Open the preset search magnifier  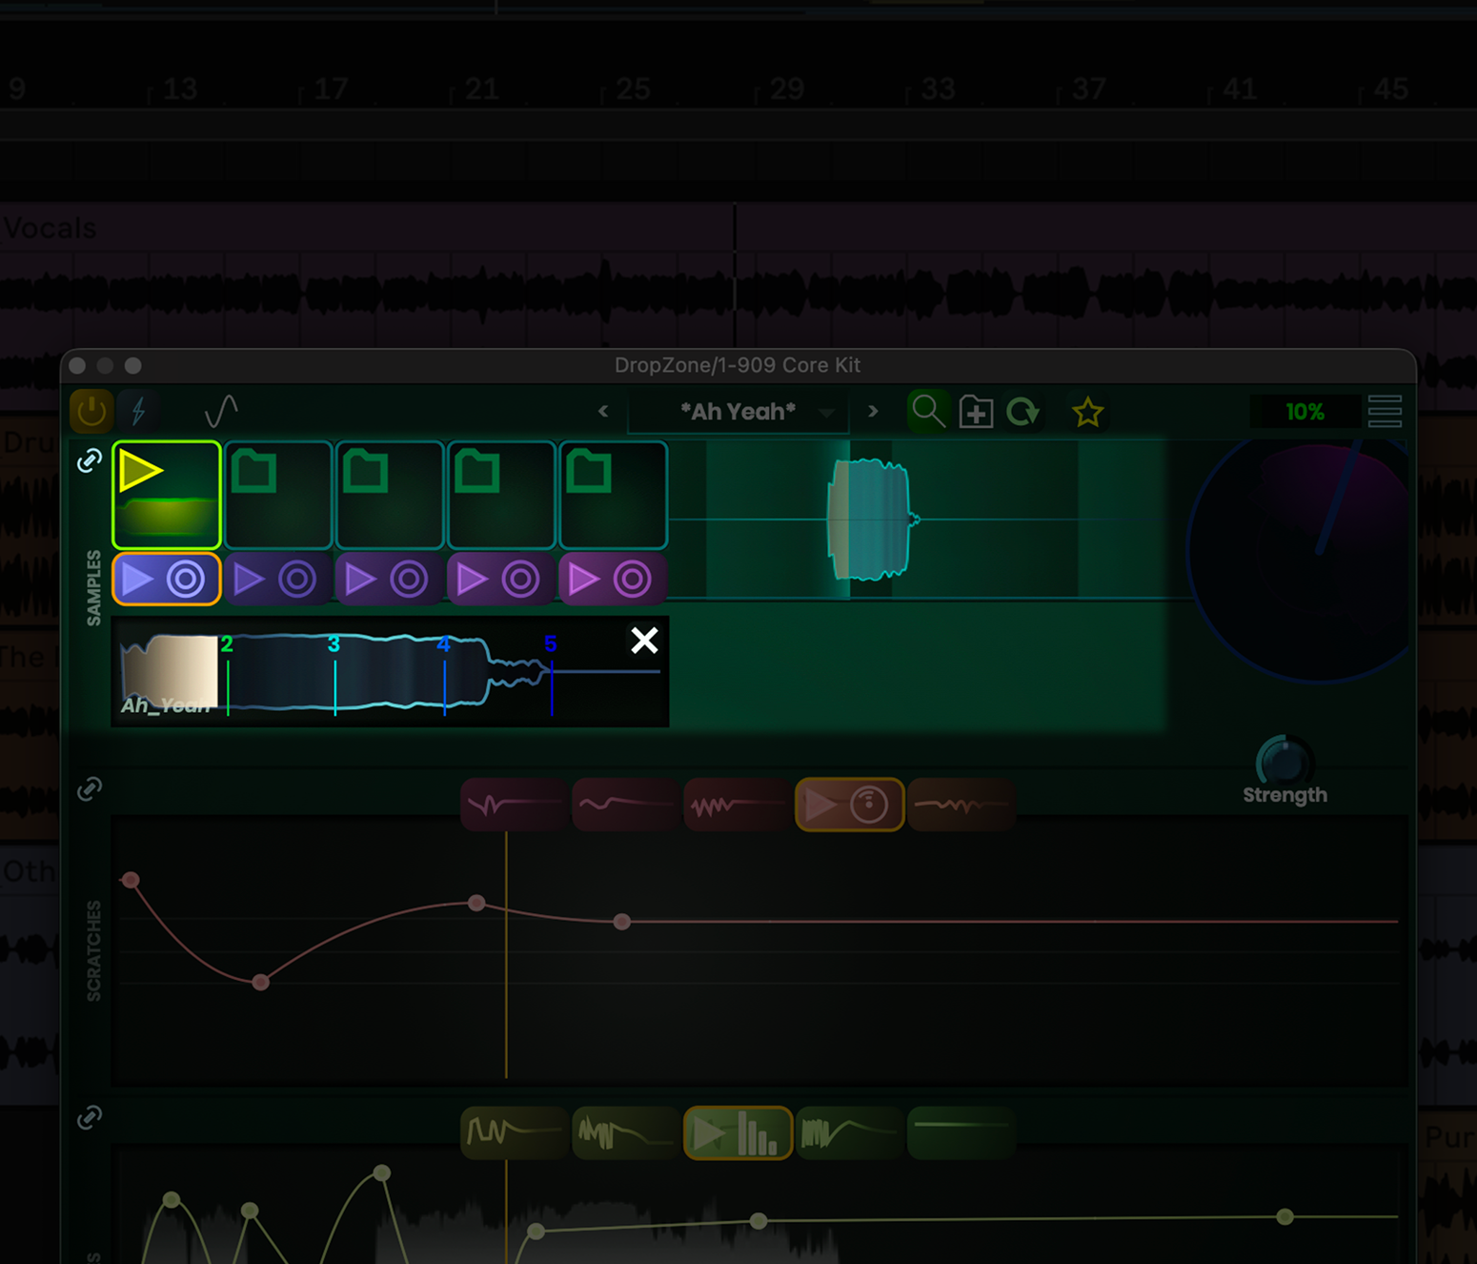coord(927,412)
